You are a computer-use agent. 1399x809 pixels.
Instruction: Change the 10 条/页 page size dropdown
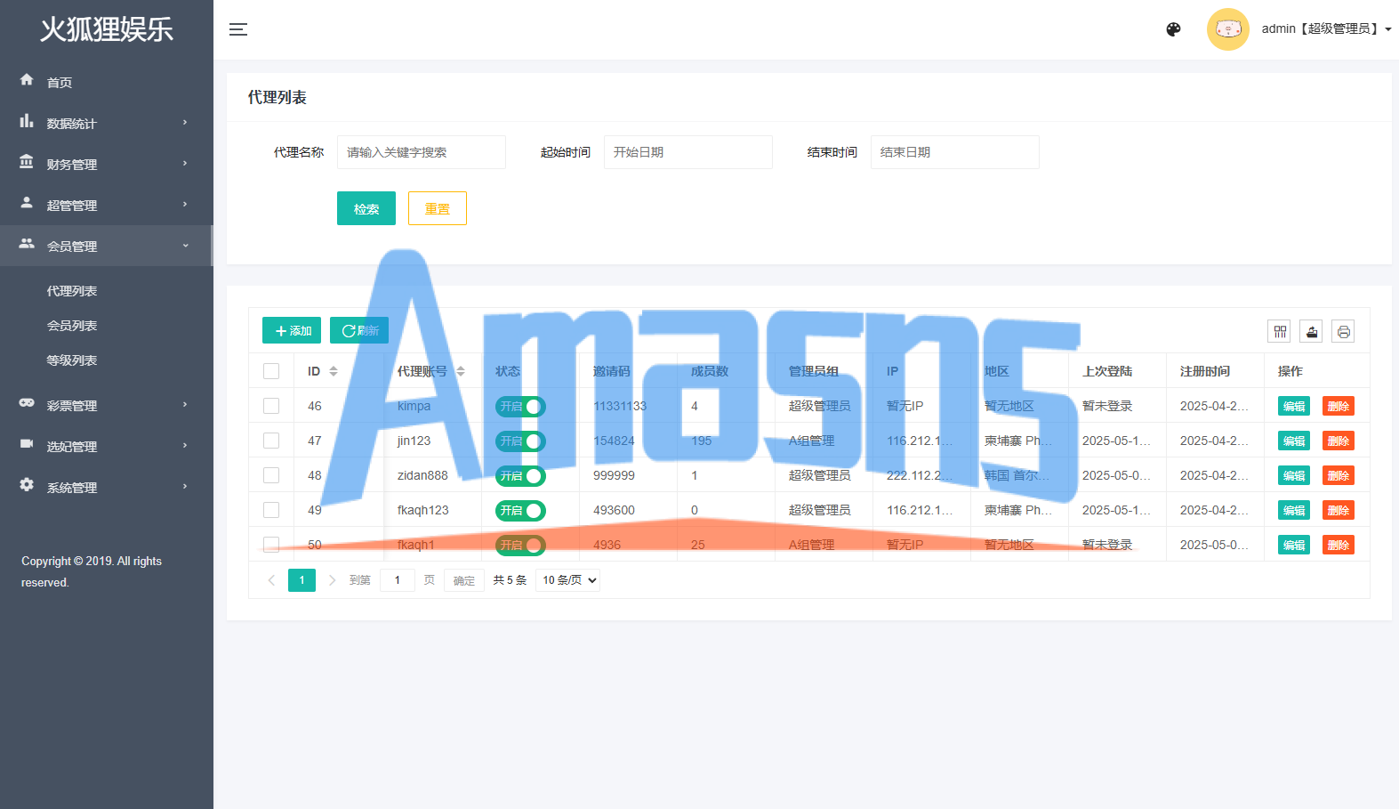tap(568, 580)
